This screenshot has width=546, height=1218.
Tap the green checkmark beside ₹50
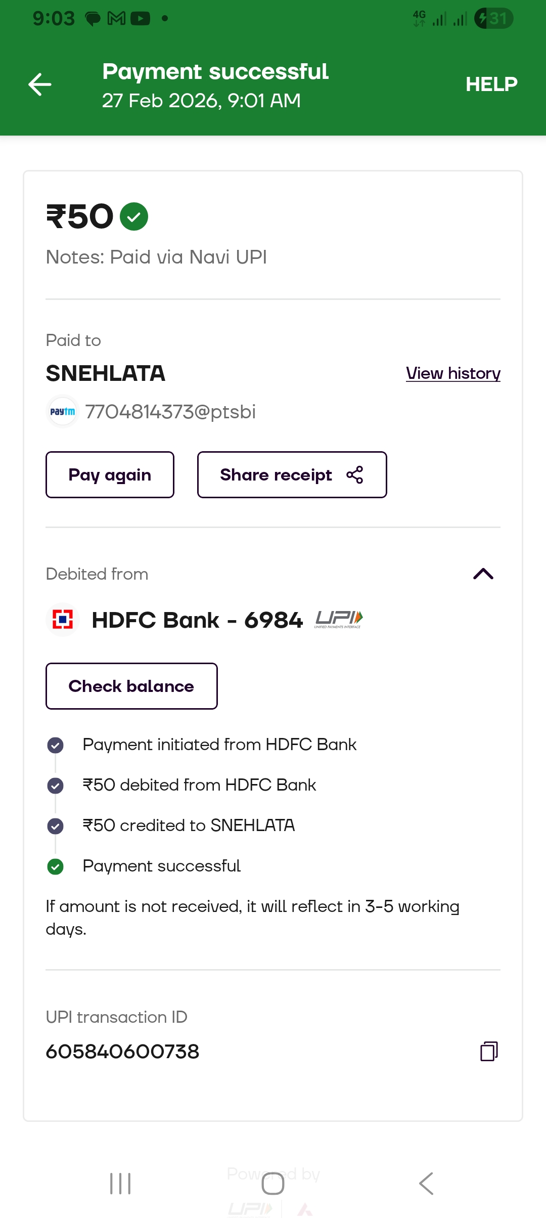(x=134, y=216)
